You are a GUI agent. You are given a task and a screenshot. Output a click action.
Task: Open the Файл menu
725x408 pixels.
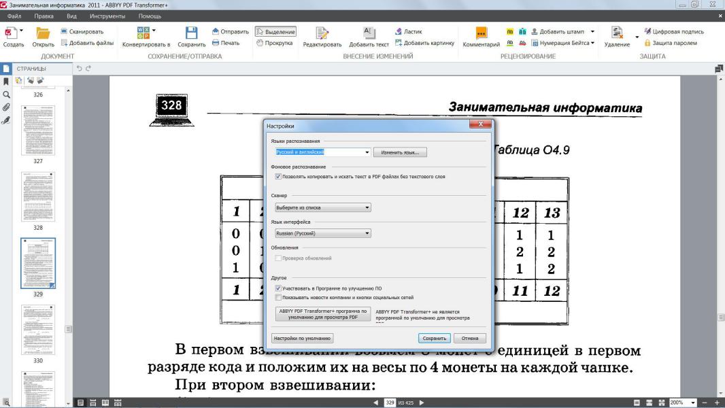tap(14, 16)
